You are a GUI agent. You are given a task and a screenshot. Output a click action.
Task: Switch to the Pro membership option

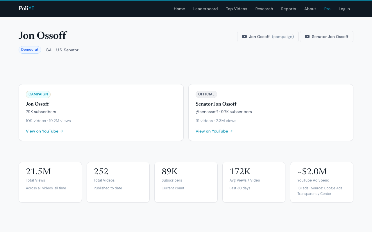click(x=327, y=9)
